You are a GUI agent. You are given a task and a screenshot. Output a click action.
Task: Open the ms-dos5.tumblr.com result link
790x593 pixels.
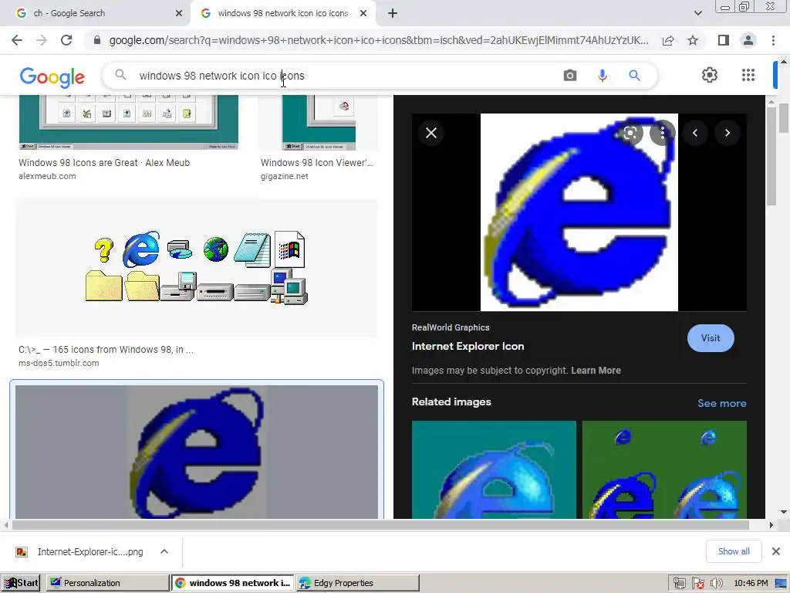point(59,363)
